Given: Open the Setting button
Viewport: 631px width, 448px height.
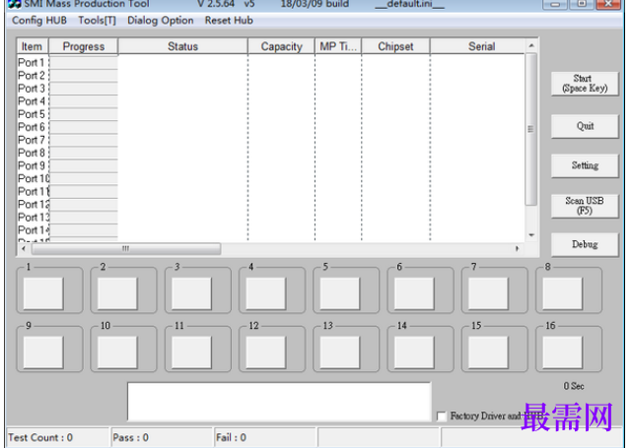Looking at the screenshot, I should click(585, 165).
